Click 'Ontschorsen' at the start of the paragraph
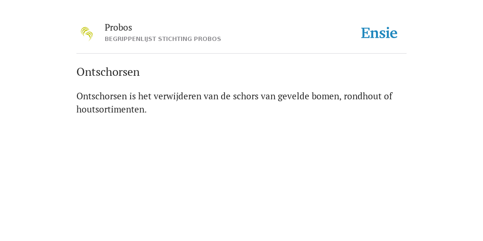 [102, 96]
